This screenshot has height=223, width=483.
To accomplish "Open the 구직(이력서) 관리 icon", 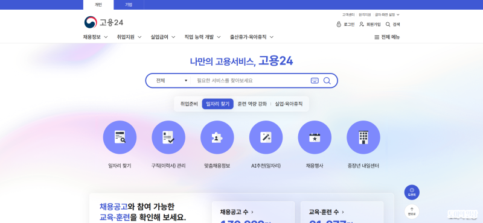I will pyautogui.click(x=168, y=137).
